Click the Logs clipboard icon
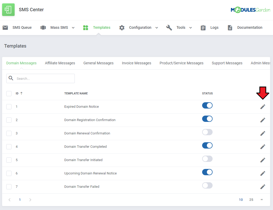This screenshot has height=210, width=273. click(203, 28)
